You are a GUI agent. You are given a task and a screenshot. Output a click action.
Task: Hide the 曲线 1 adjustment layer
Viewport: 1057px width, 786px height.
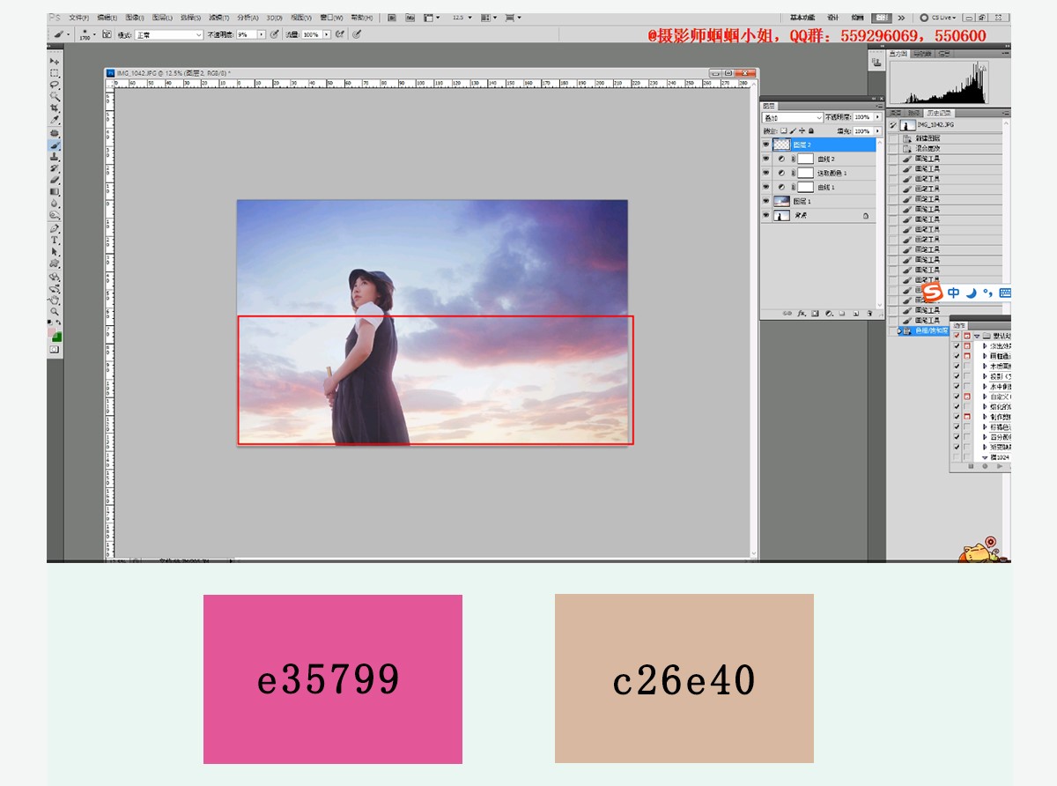(766, 188)
